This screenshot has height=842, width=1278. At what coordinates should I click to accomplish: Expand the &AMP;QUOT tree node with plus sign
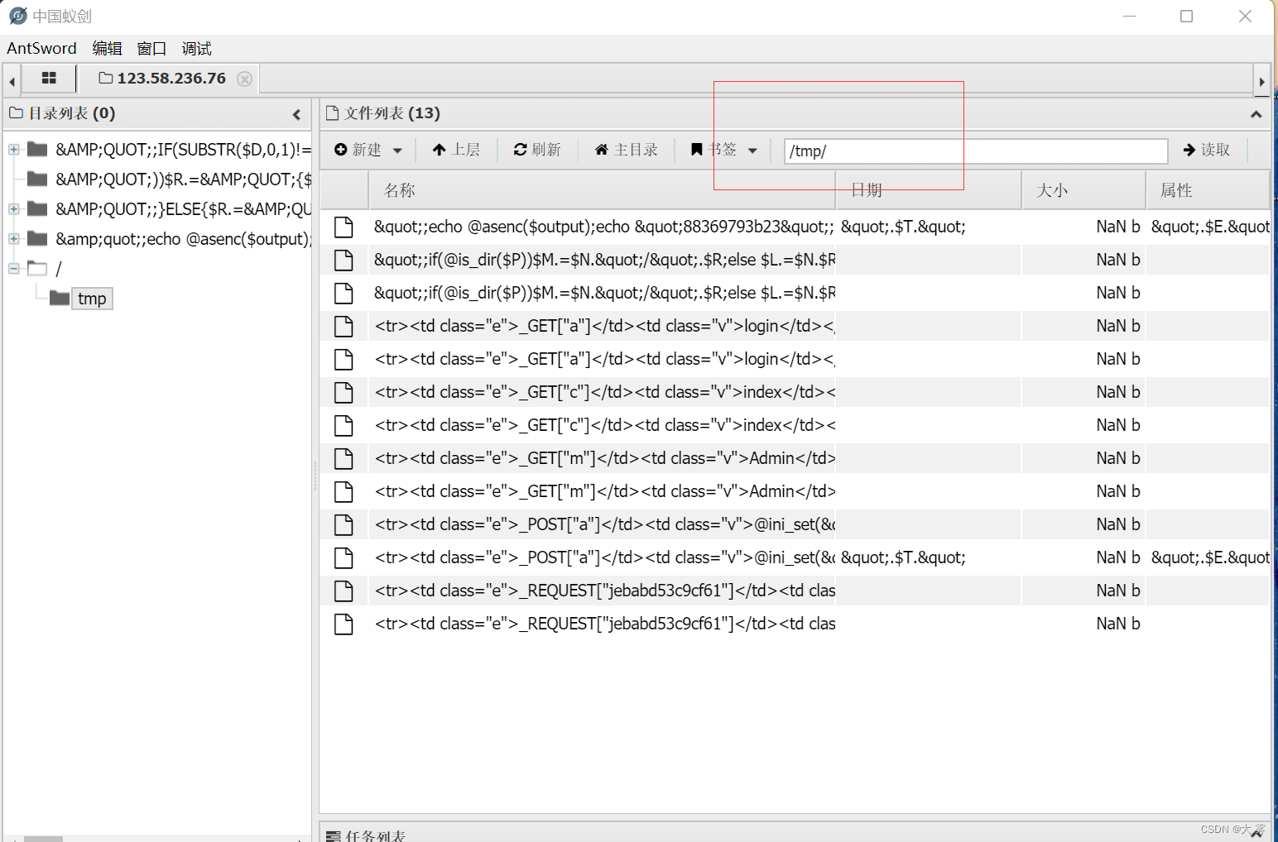coord(12,149)
